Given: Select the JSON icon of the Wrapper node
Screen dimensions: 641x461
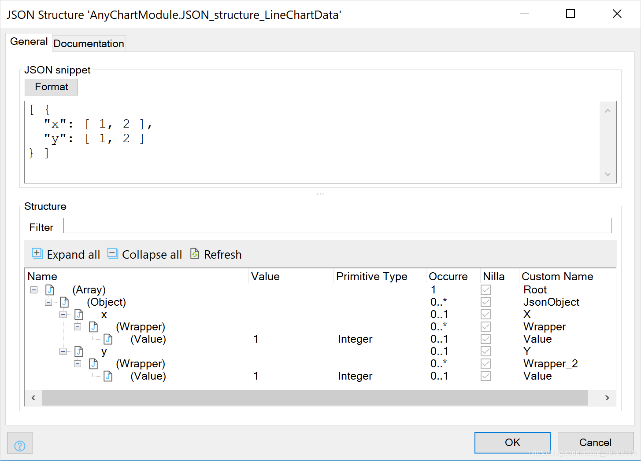Looking at the screenshot, I should [x=93, y=326].
